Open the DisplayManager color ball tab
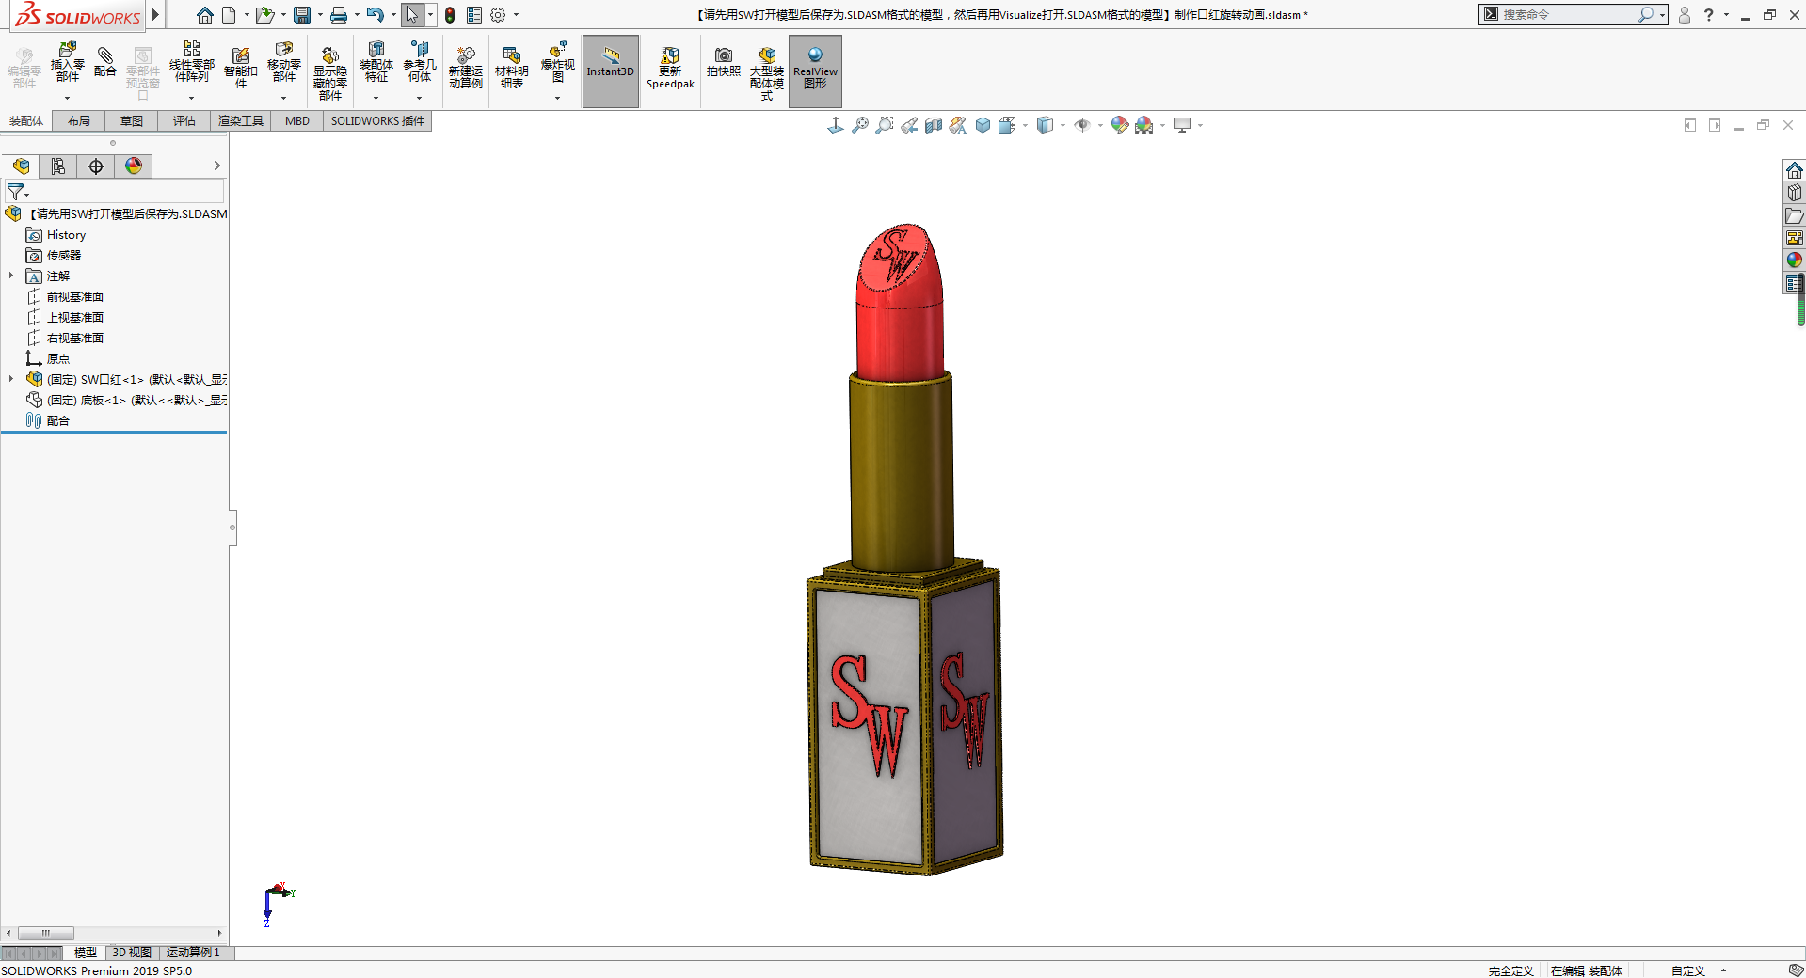Screen dimensions: 1806x978 pos(134,166)
